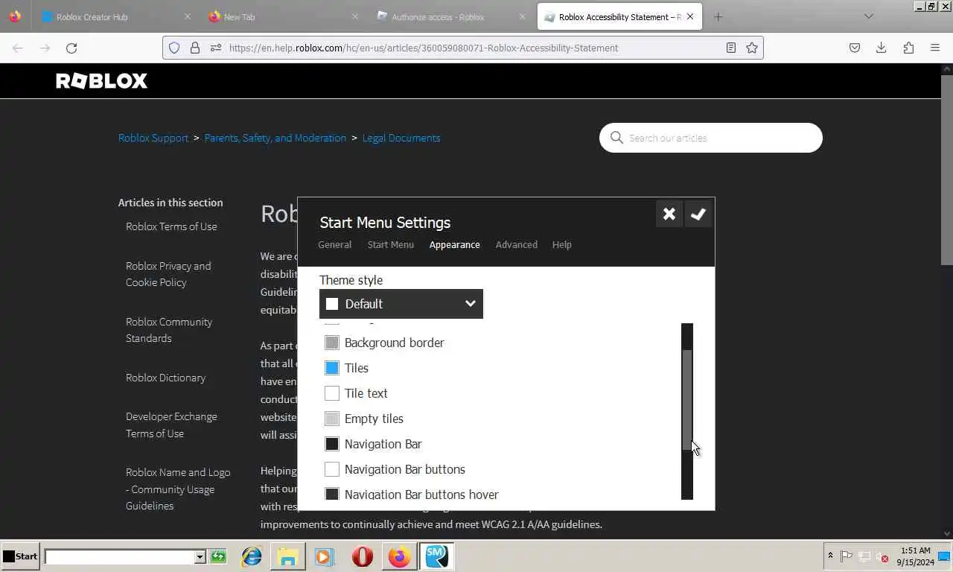Image resolution: width=953 pixels, height=572 pixels.
Task: Open a new tab with plus button
Action: coord(718,16)
